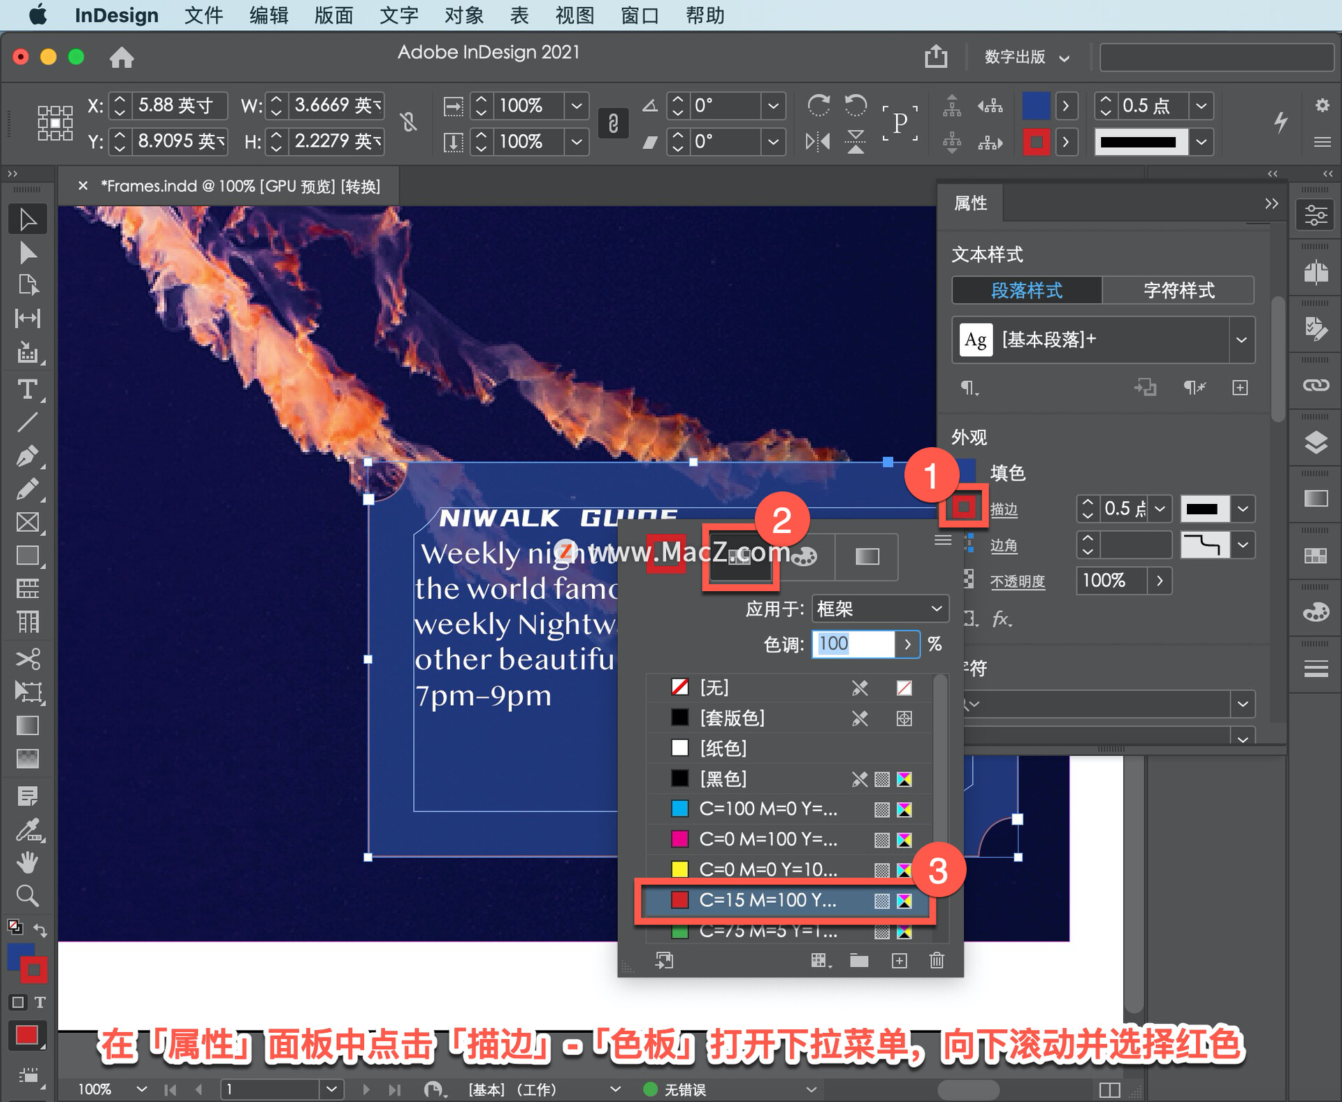
Task: Switch formatting affects text button
Action: point(40,1002)
